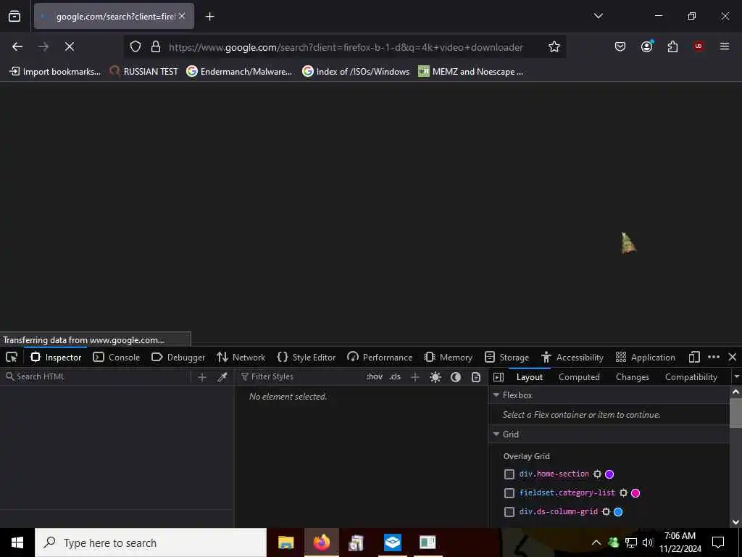The width and height of the screenshot is (742, 557).
Task: Click the address bar URL field
Action: click(x=346, y=47)
